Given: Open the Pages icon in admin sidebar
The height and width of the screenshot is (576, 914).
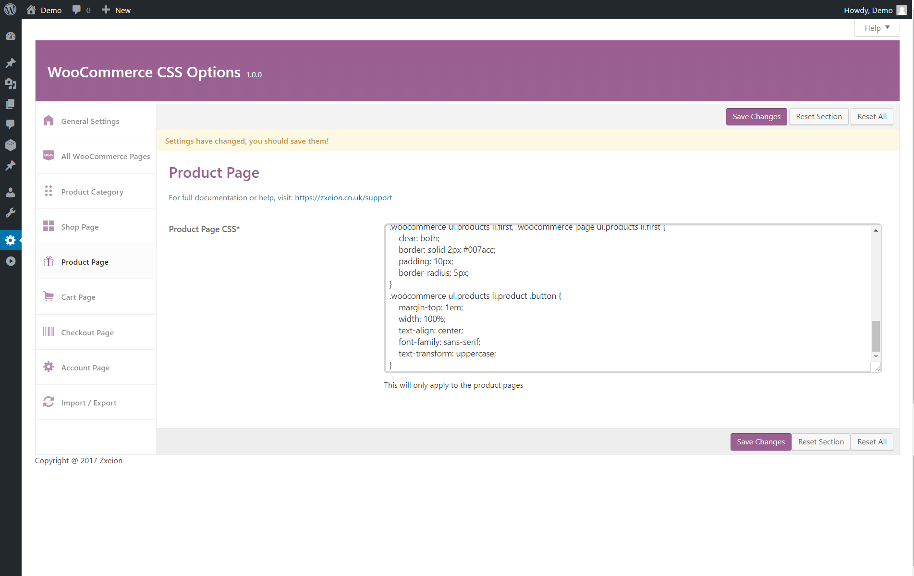Looking at the screenshot, I should 11,104.
